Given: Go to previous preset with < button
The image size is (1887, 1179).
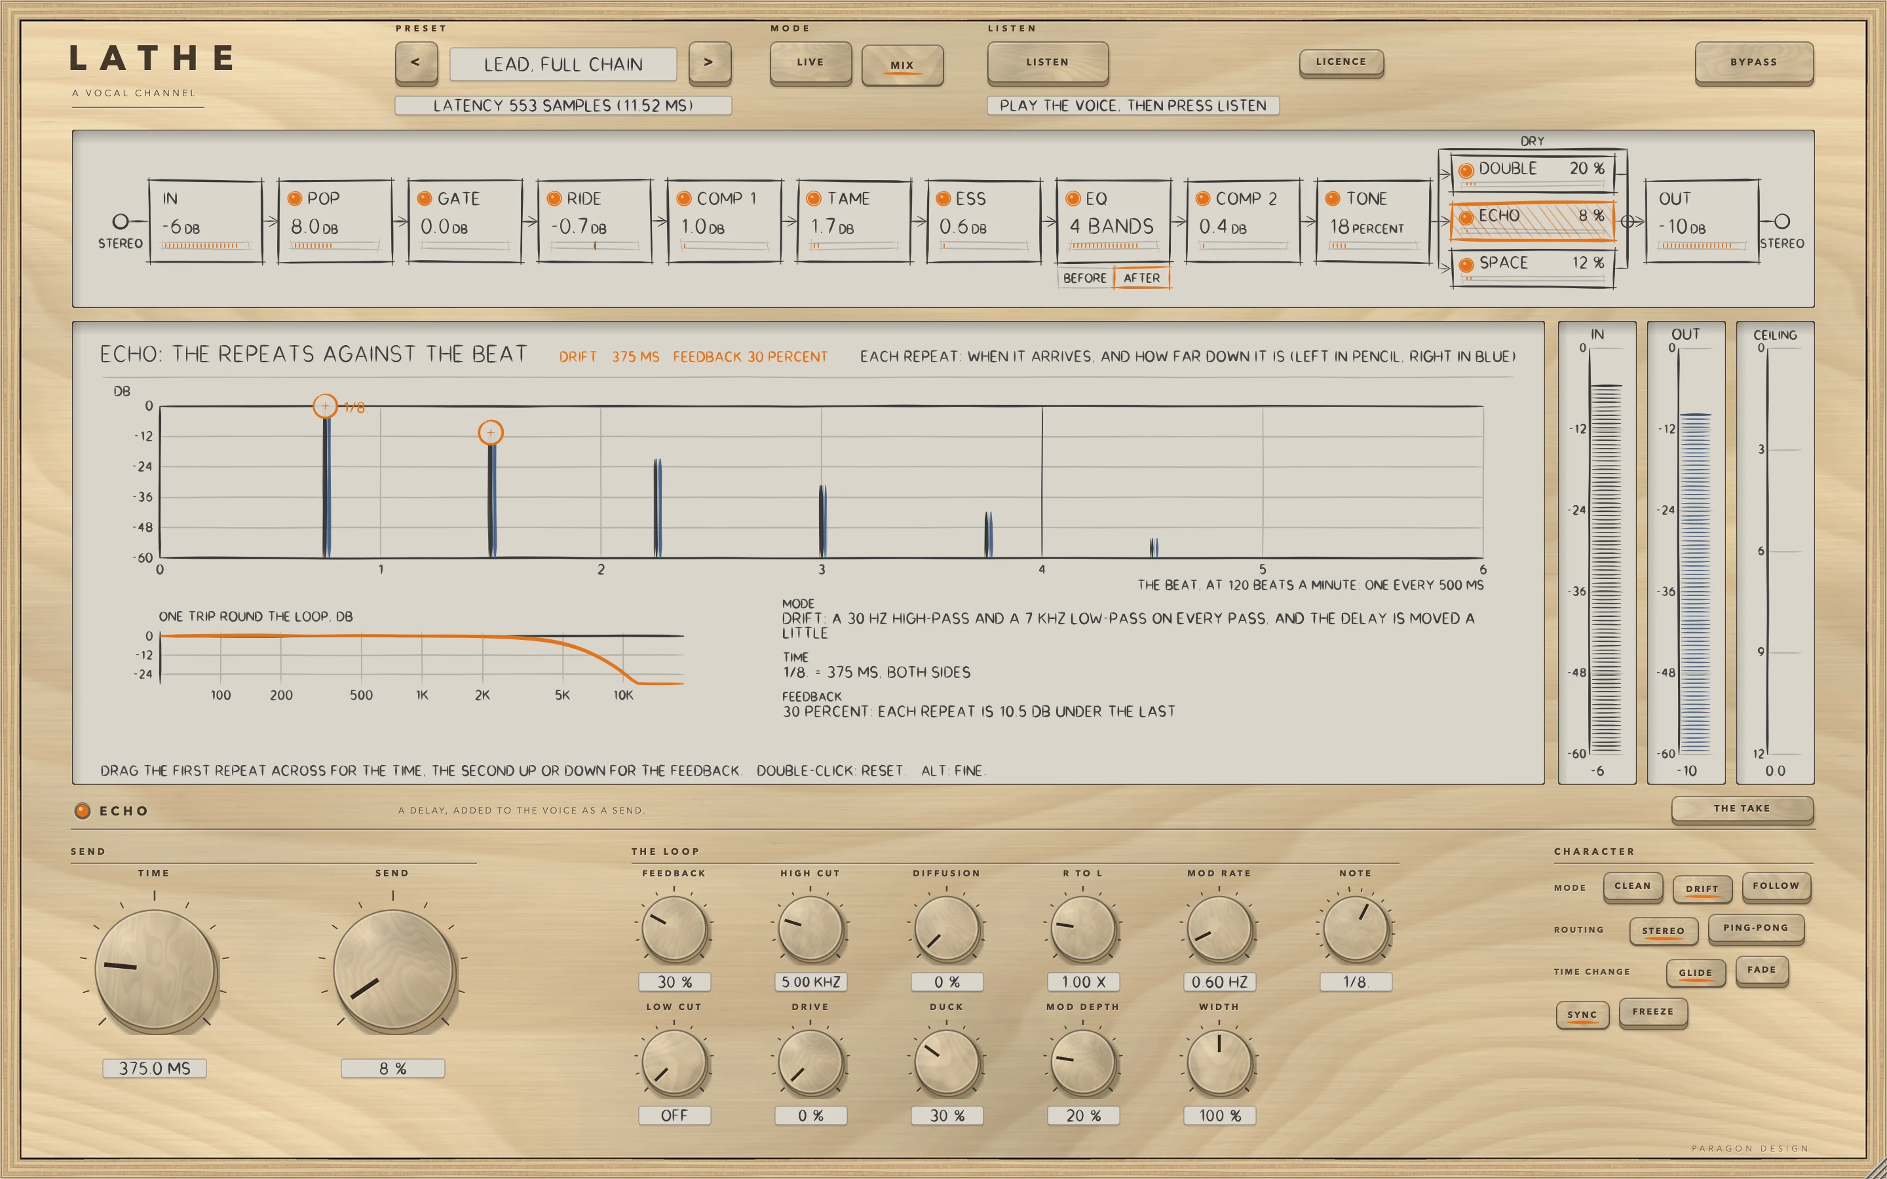Looking at the screenshot, I should pyautogui.click(x=415, y=63).
